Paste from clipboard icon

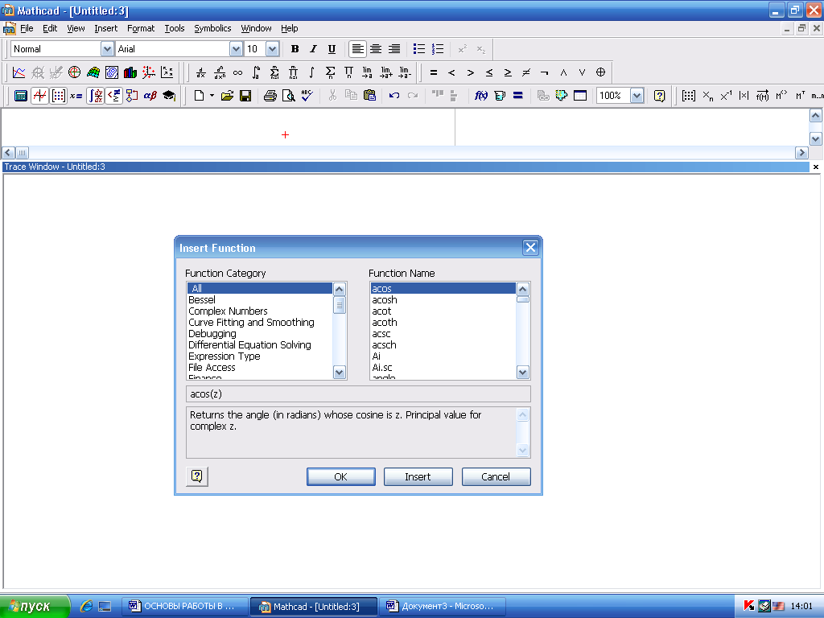click(x=369, y=96)
